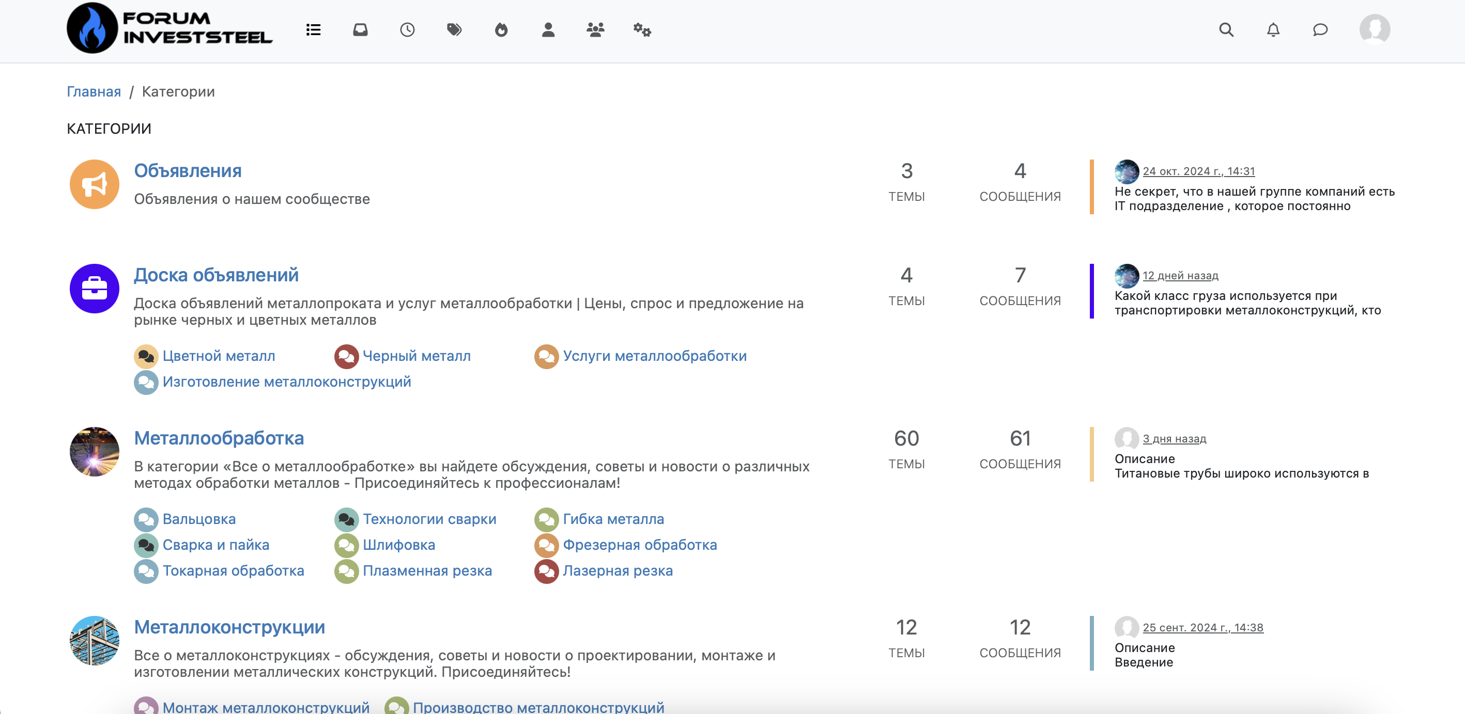
Task: Open the Технологии сварки subcategory link
Action: click(429, 519)
